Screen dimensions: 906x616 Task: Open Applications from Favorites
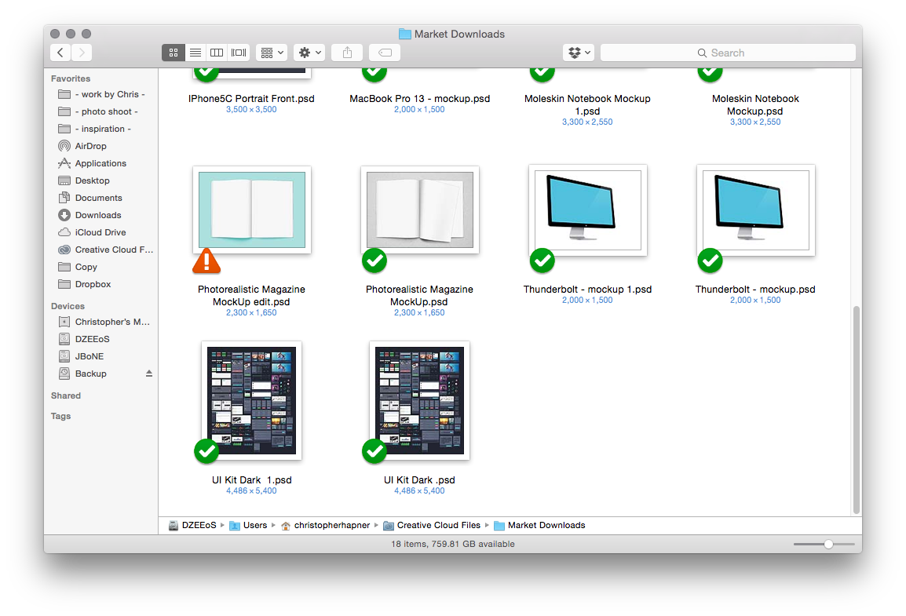[x=101, y=163]
